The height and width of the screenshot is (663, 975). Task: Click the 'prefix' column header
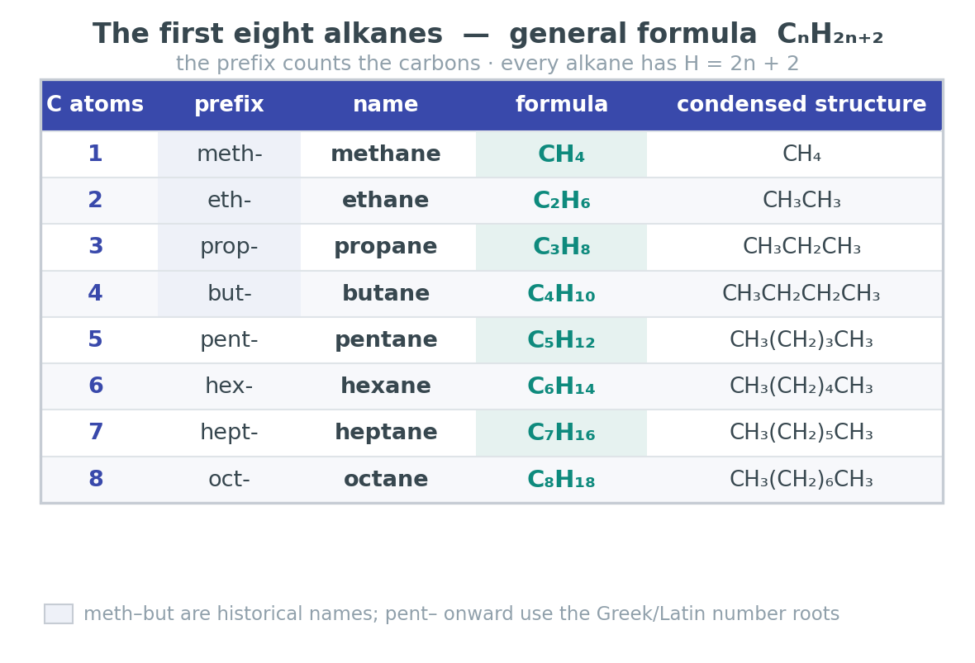pos(229,104)
